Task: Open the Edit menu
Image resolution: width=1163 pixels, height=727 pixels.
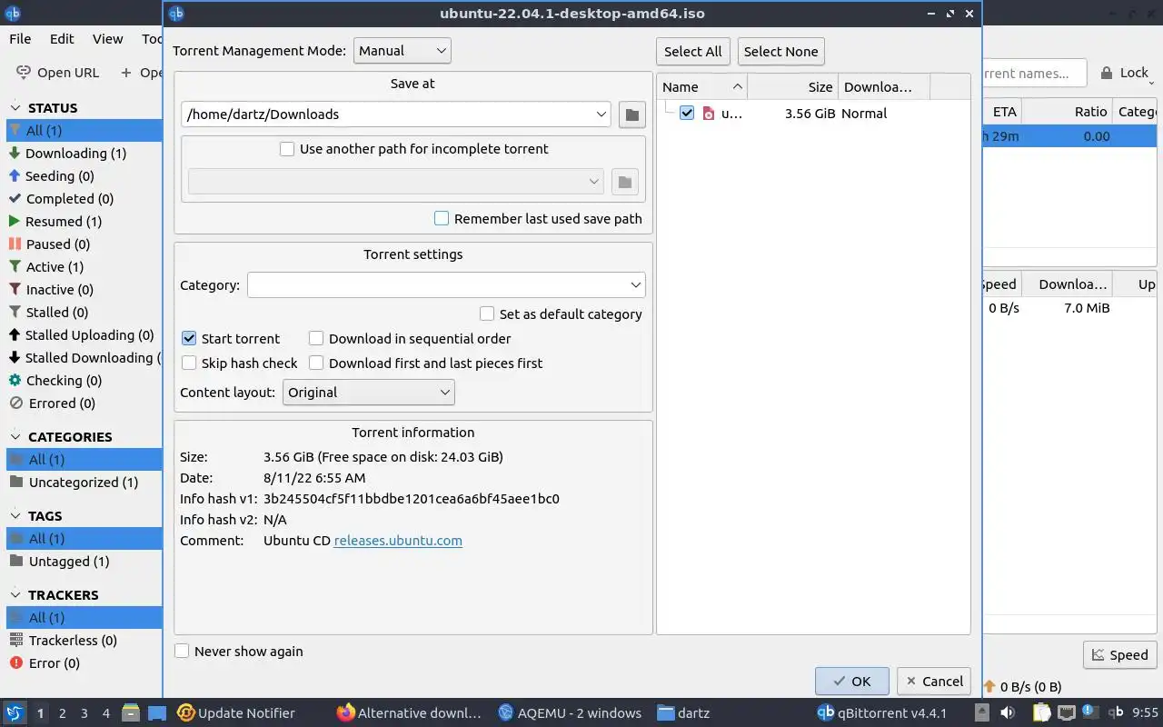Action: point(62,39)
